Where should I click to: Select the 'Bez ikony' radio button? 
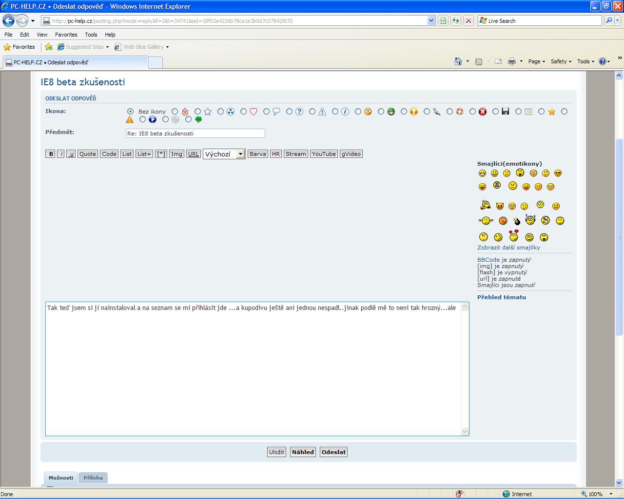tap(130, 112)
